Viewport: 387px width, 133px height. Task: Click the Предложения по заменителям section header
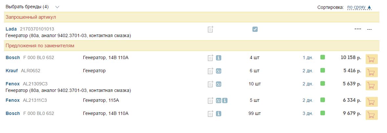[40, 46]
